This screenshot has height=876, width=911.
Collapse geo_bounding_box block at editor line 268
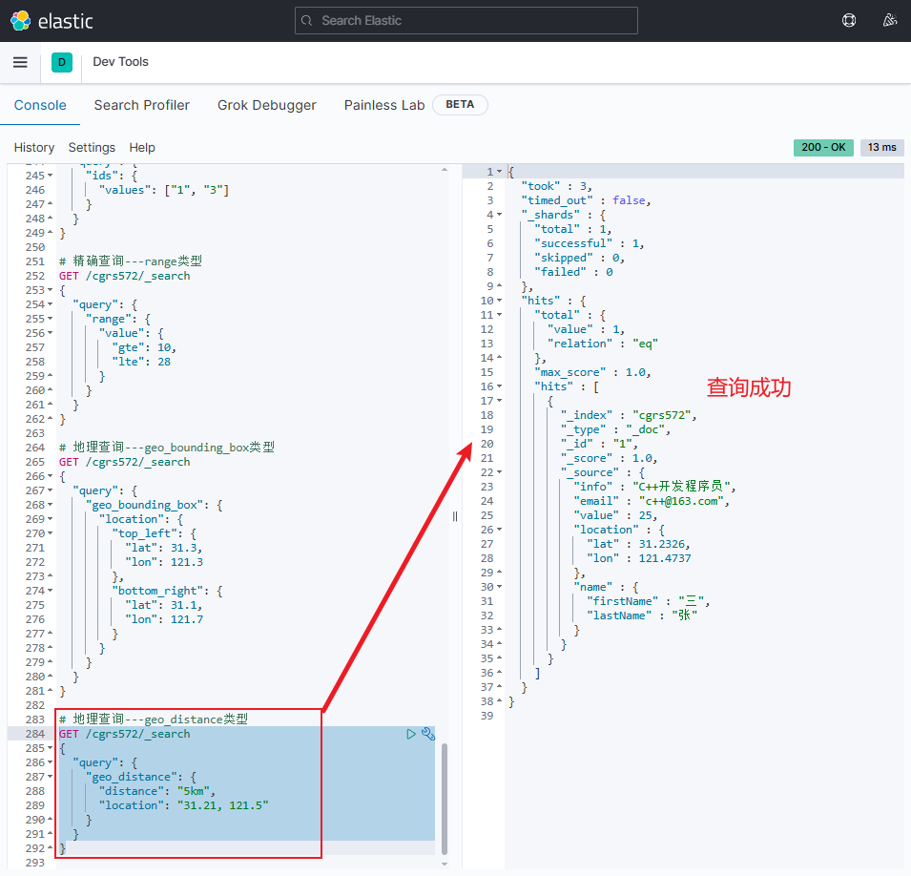50,505
